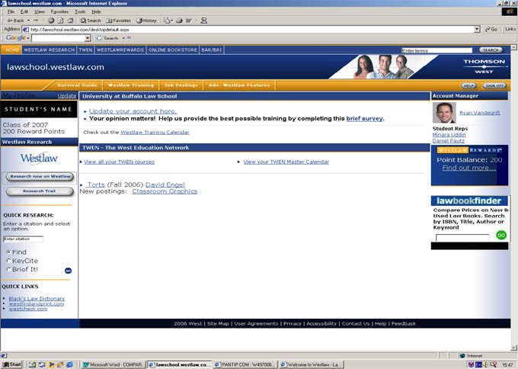The width and height of the screenshot is (518, 369).
Task: Open the IE Search pane
Action: pos(91,21)
